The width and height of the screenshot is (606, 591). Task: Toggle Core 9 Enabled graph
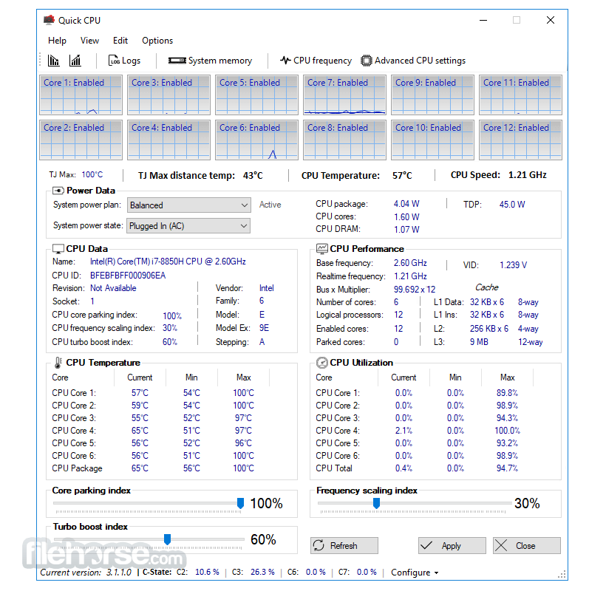(x=432, y=95)
